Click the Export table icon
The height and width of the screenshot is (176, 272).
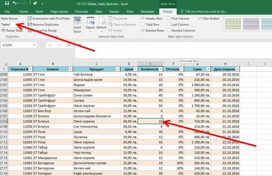[90, 21]
